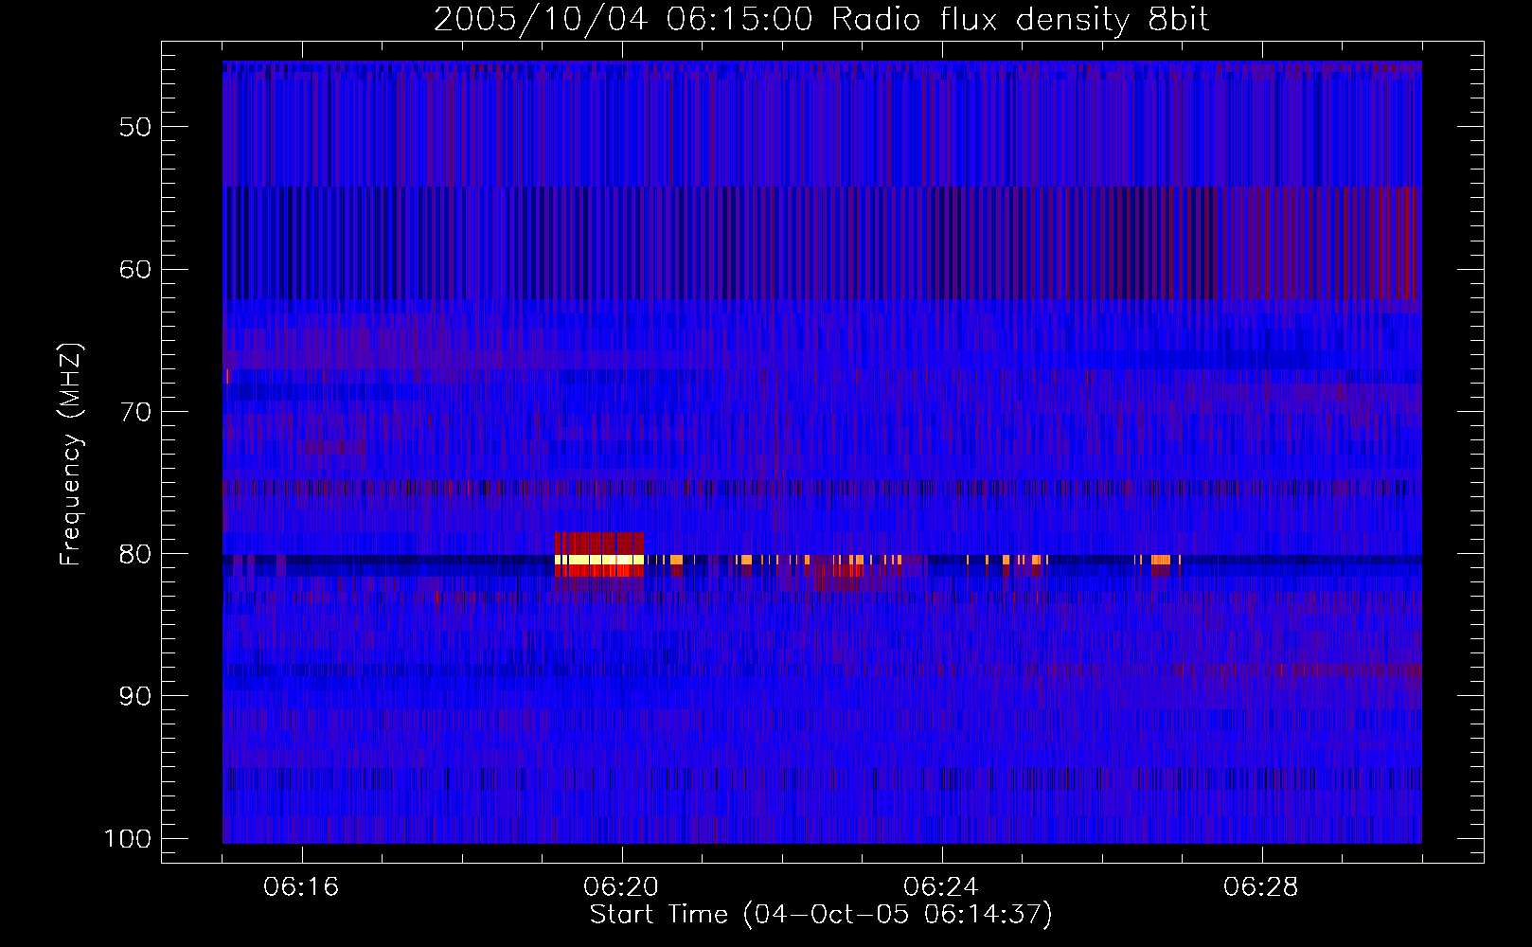Screen dimensions: 1532x947
Task: Click the 70 MHz frequency tick label
Action: click(x=134, y=412)
